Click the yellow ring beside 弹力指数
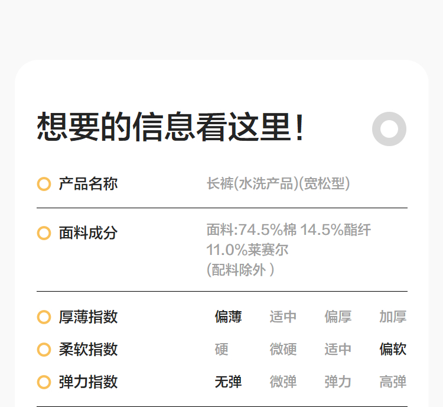This screenshot has height=407, width=443. (x=44, y=382)
